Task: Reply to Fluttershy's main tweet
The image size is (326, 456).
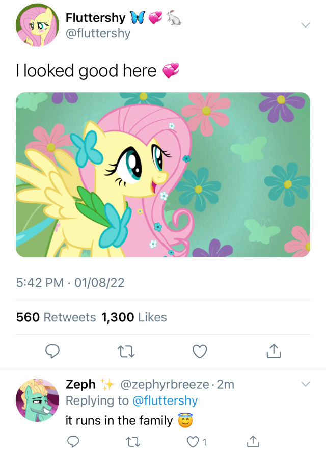Action: click(x=53, y=351)
